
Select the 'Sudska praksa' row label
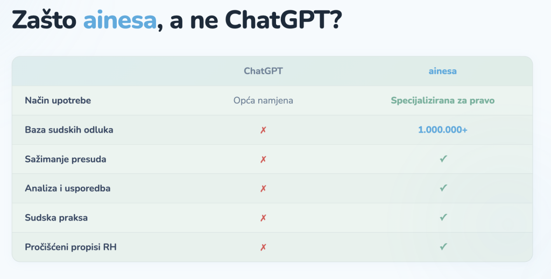56,218
